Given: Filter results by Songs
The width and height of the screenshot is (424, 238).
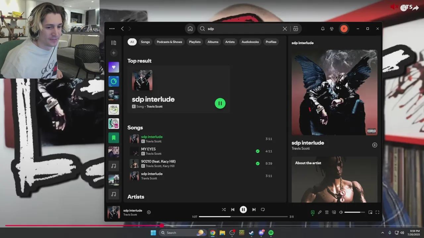Looking at the screenshot, I should [145, 42].
